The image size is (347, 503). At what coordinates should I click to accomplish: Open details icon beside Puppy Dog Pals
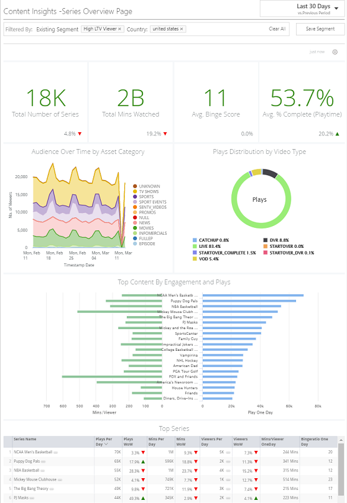click(44, 461)
